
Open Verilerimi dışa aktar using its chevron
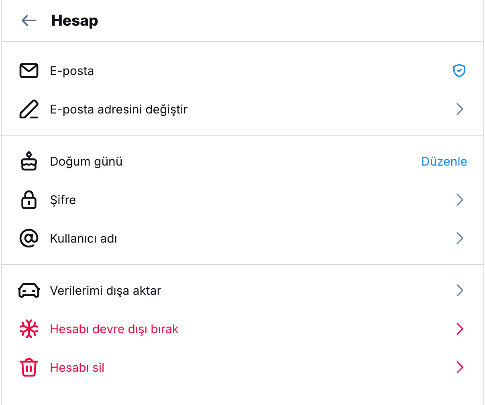pos(460,290)
